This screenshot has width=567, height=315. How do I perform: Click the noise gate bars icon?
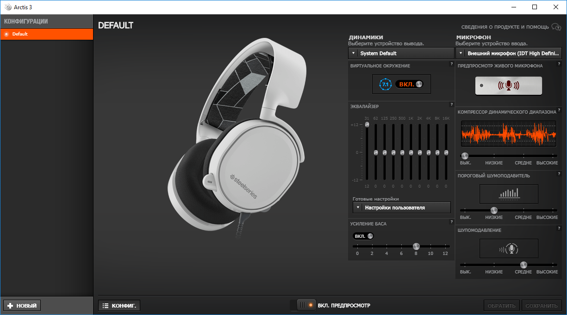509,194
